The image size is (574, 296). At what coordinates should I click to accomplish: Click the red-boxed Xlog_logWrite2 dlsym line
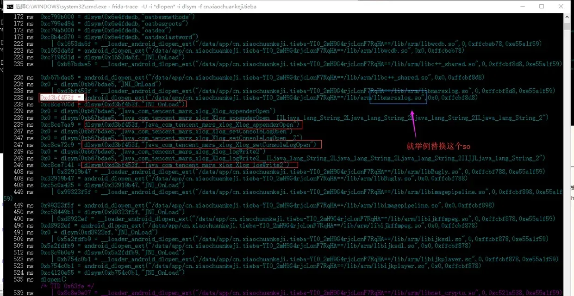point(189,165)
